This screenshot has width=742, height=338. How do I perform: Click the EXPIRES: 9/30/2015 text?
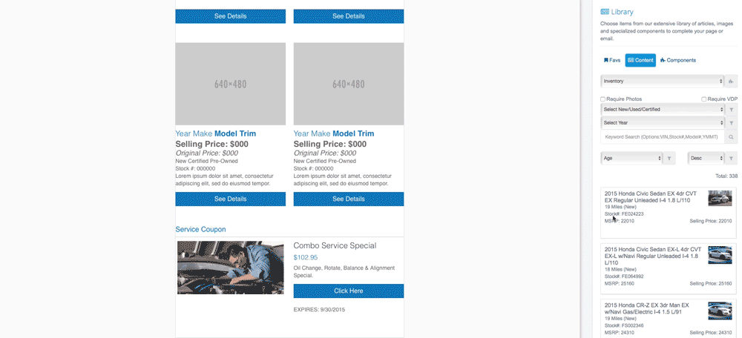(x=319, y=310)
